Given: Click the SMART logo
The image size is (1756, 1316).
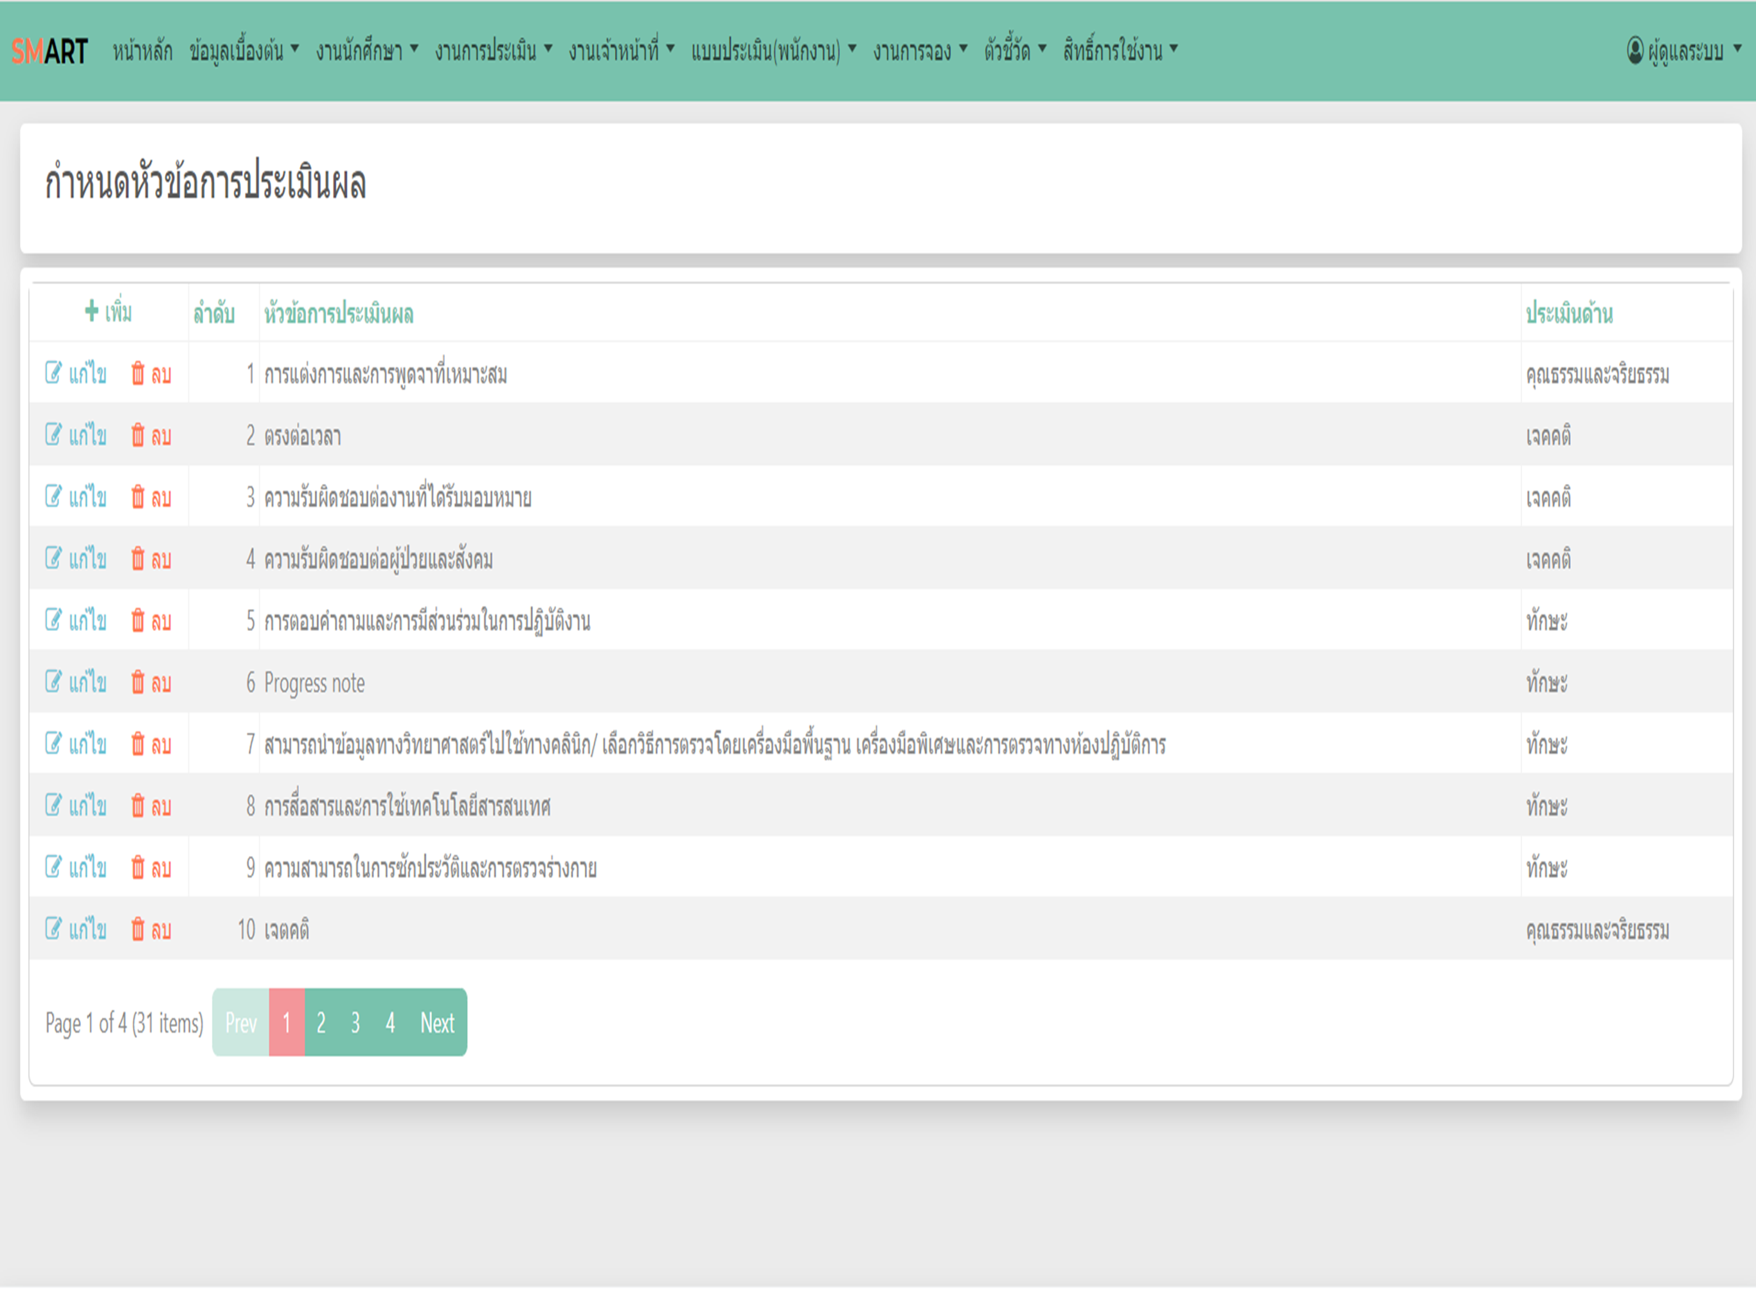Looking at the screenshot, I should point(49,51).
